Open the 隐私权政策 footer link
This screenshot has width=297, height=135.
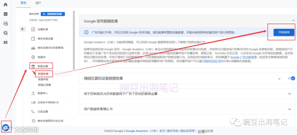(x=188, y=131)
